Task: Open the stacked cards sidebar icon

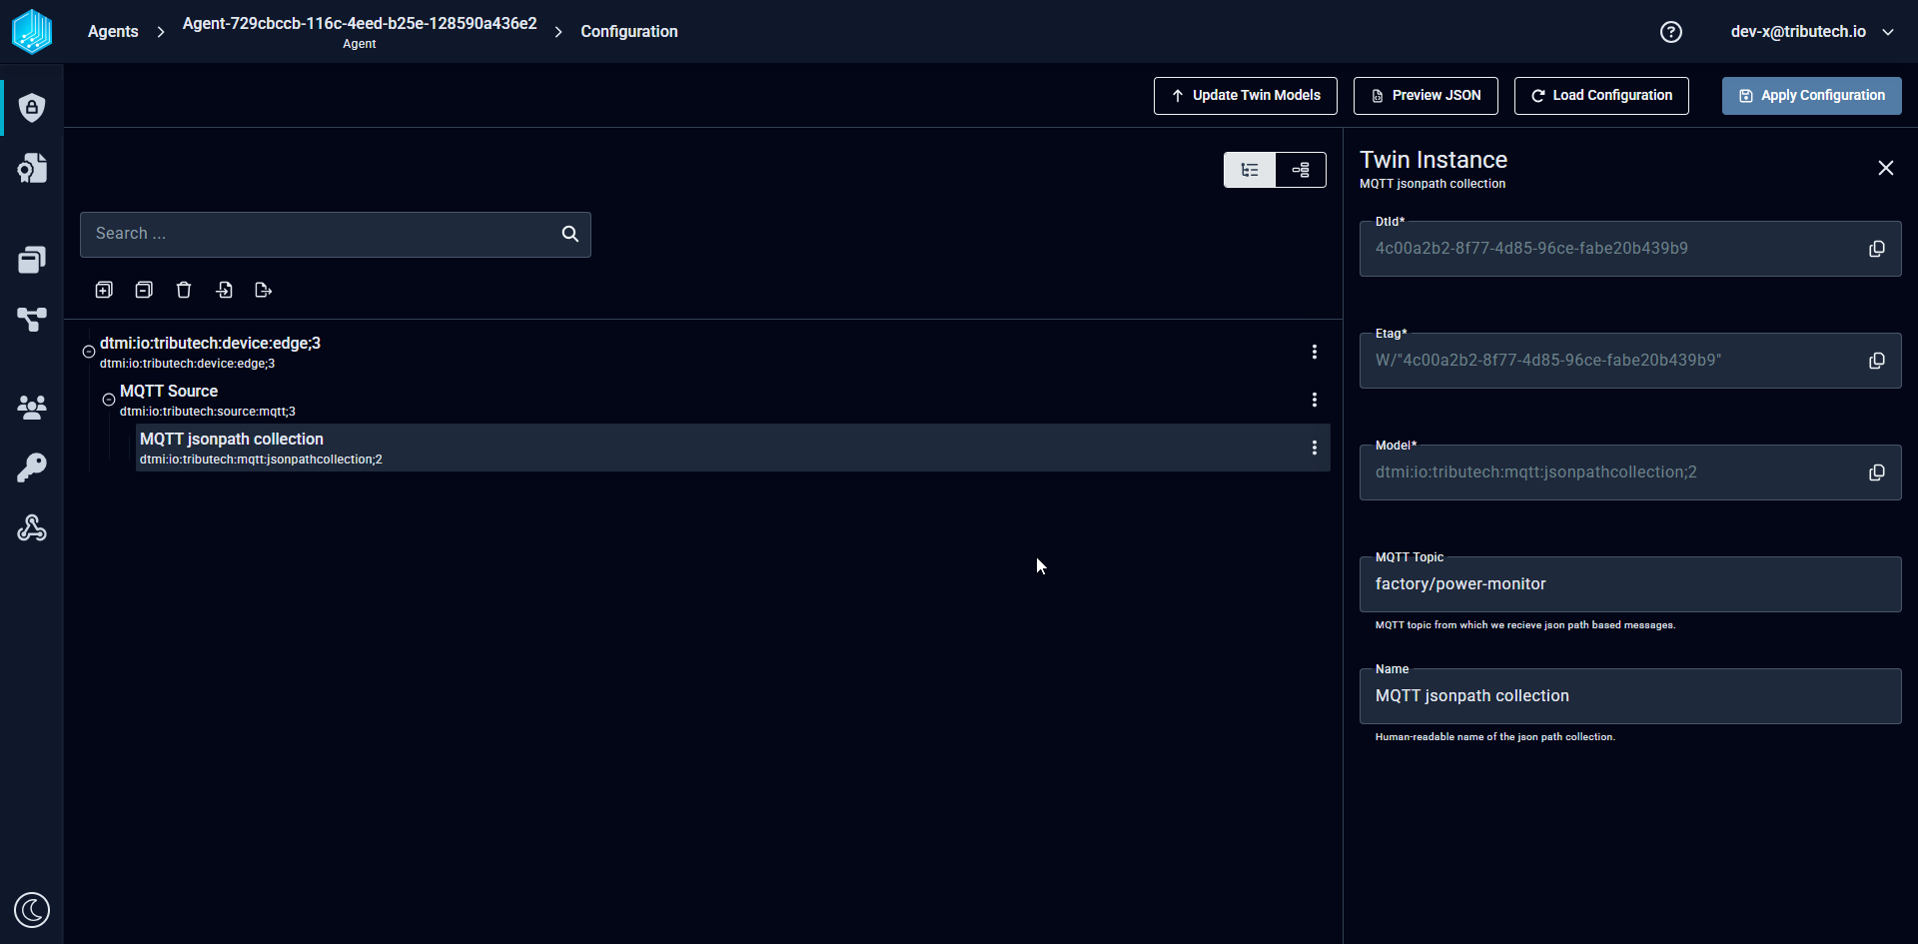Action: [x=32, y=260]
